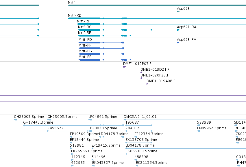Click the DME1-019A08.F feature
The image size is (246, 167).
click(x=147, y=84)
